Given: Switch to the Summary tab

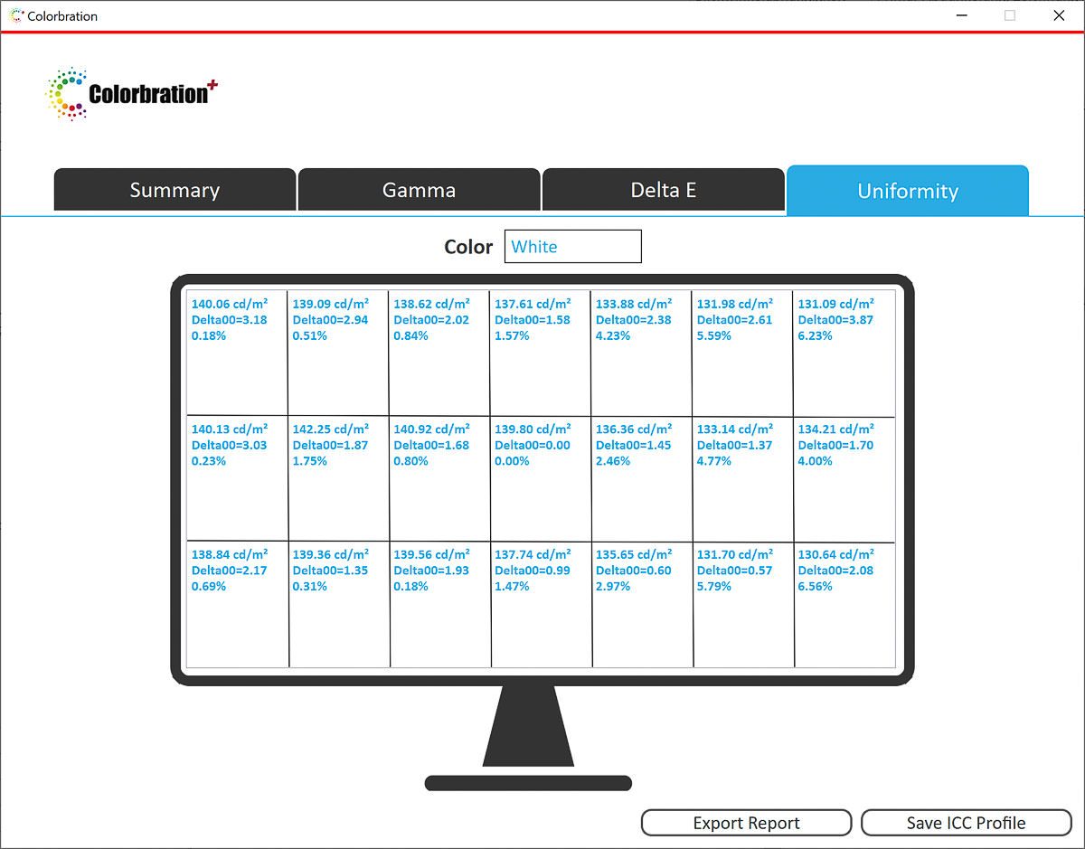Looking at the screenshot, I should click(175, 190).
